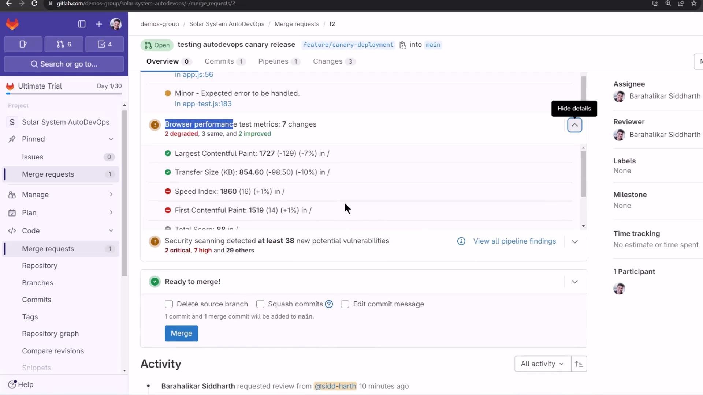This screenshot has width=703, height=395.
Task: Click the GitLab fox logo
Action: [x=12, y=24]
